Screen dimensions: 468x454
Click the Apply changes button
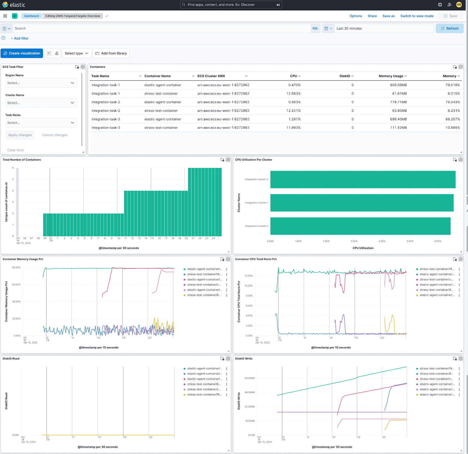tap(20, 135)
